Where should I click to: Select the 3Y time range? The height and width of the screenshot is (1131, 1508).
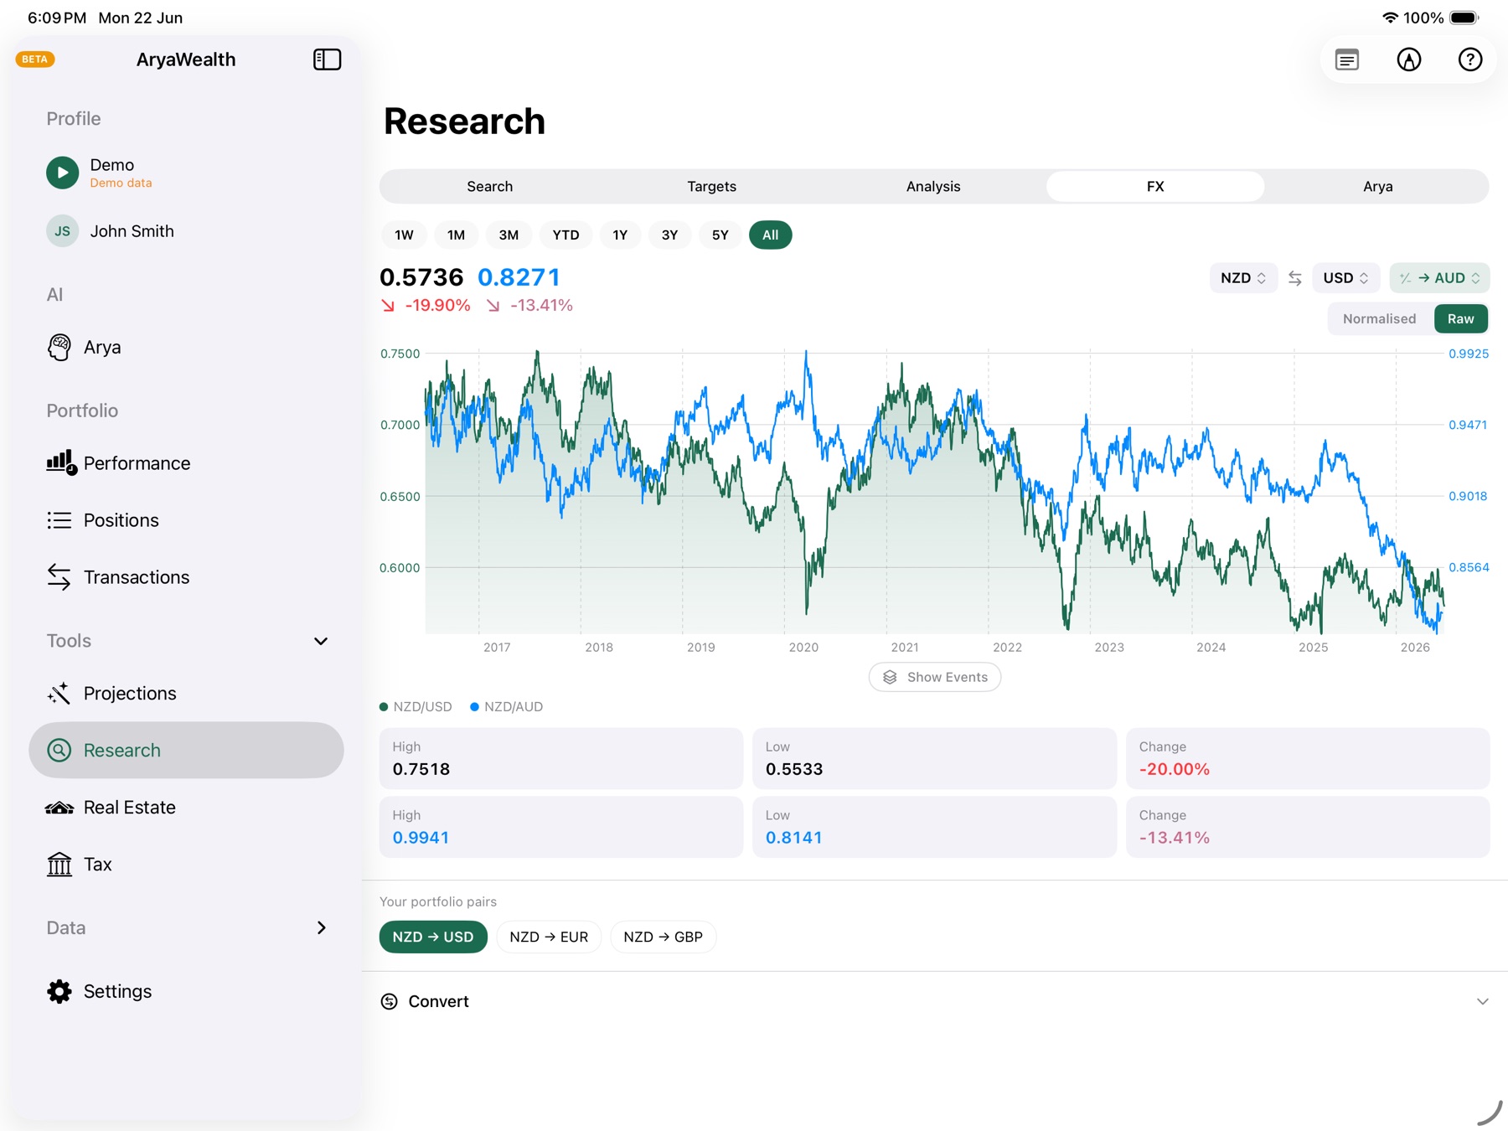point(669,235)
